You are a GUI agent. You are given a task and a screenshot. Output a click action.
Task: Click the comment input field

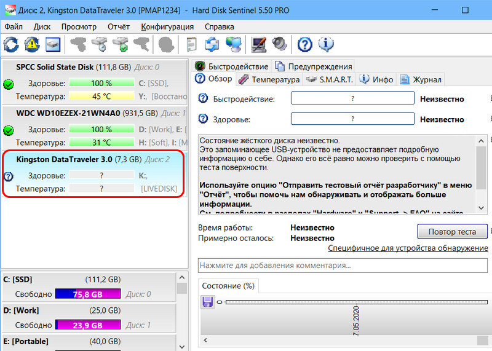click(x=343, y=266)
